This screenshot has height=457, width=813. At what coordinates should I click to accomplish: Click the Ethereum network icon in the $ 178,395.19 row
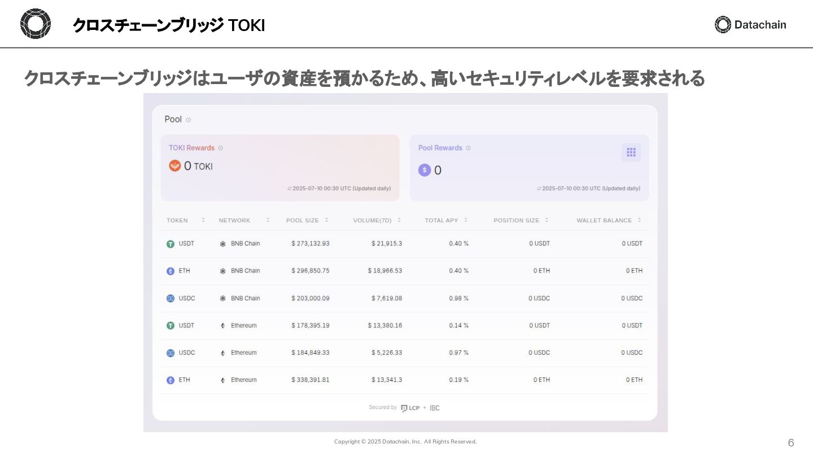[x=222, y=326]
